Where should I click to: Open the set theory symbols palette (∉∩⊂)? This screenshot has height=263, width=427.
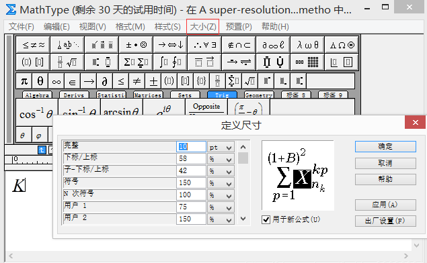pyautogui.click(x=239, y=44)
